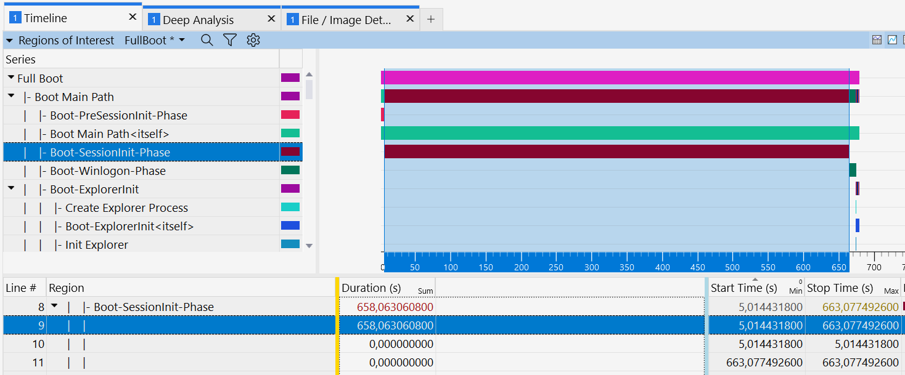Click the small Boot-Winlogon-Phase bar in graph
This screenshot has width=905, height=375.
click(853, 170)
